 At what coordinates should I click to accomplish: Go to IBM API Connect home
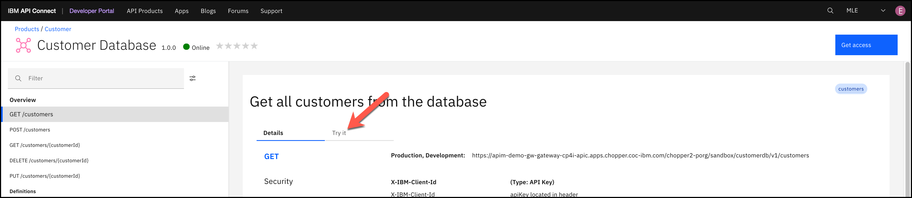tap(32, 11)
